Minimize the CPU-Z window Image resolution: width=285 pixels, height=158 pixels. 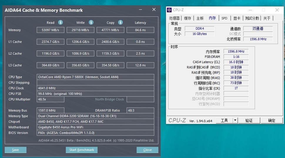coord(250,10)
